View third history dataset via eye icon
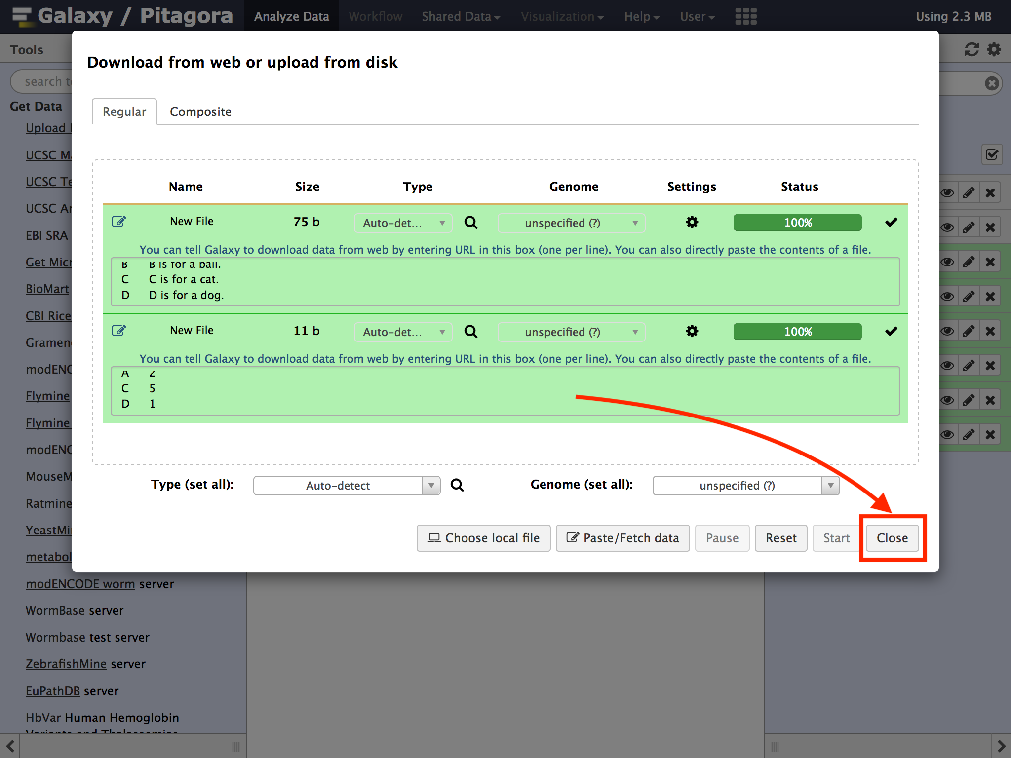This screenshot has height=758, width=1011. (947, 262)
